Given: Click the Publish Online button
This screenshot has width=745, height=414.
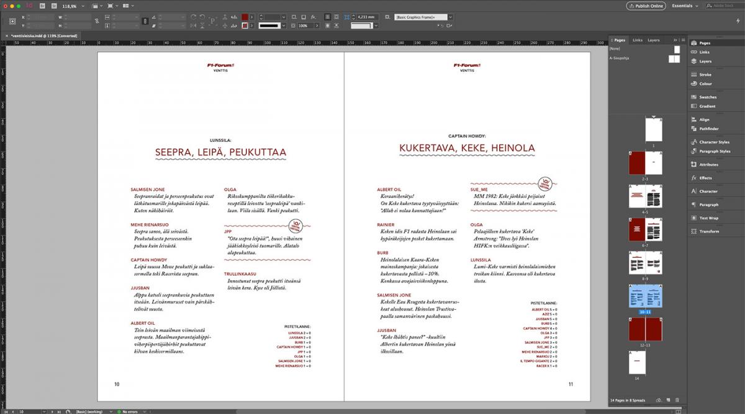Looking at the screenshot, I should [646, 6].
